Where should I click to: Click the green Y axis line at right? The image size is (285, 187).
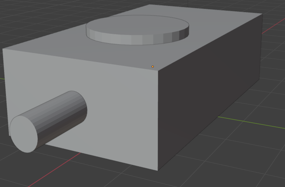pos(252,123)
